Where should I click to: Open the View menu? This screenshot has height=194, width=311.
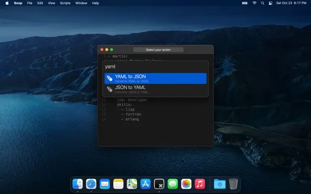52,3
